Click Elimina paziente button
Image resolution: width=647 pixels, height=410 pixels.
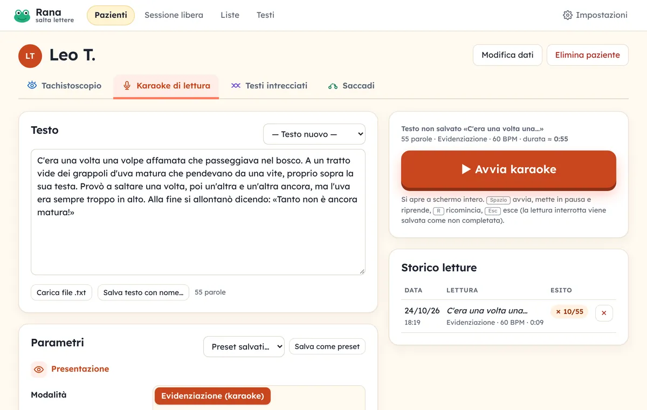(588, 55)
